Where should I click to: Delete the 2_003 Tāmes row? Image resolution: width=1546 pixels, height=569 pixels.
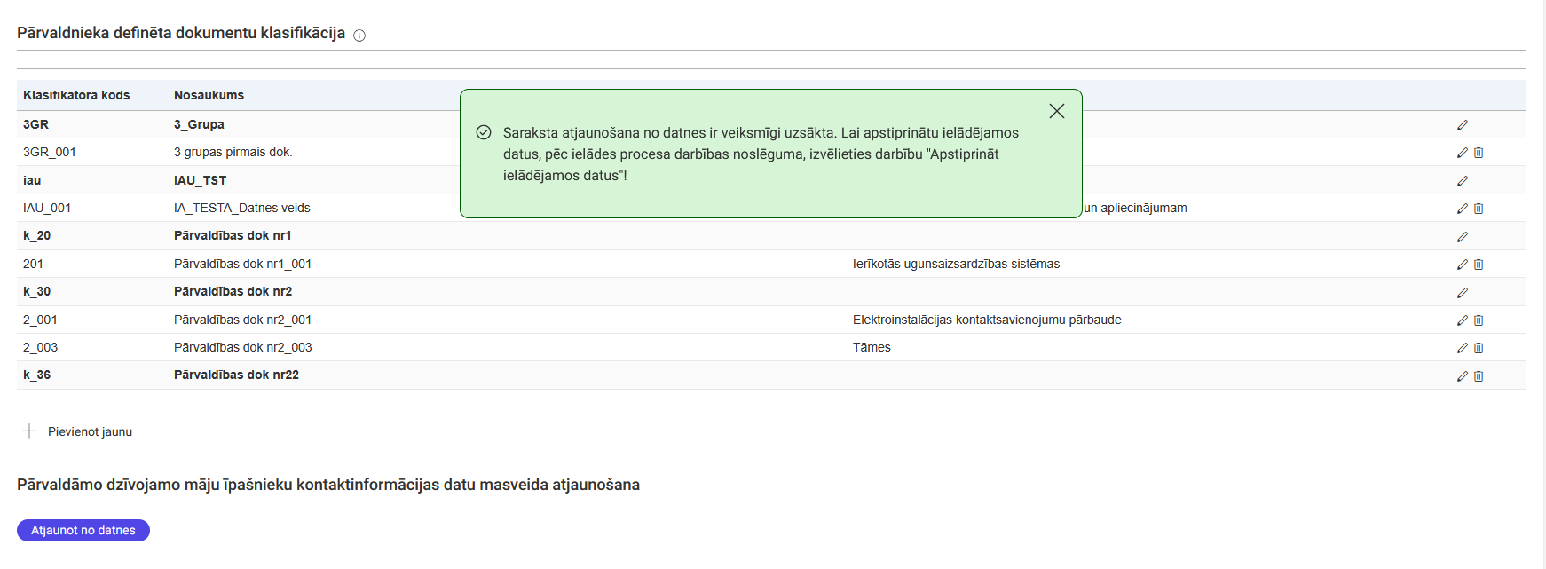pos(1479,348)
